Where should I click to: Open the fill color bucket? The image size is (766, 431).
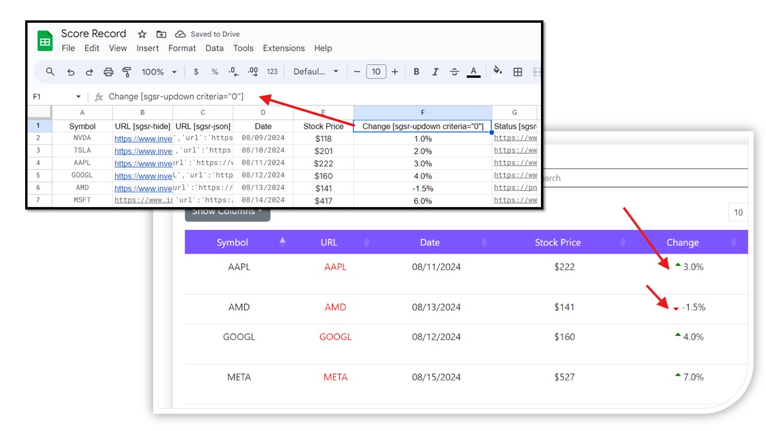click(x=498, y=72)
